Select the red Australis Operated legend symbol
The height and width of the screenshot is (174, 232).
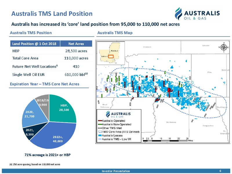[100, 121]
